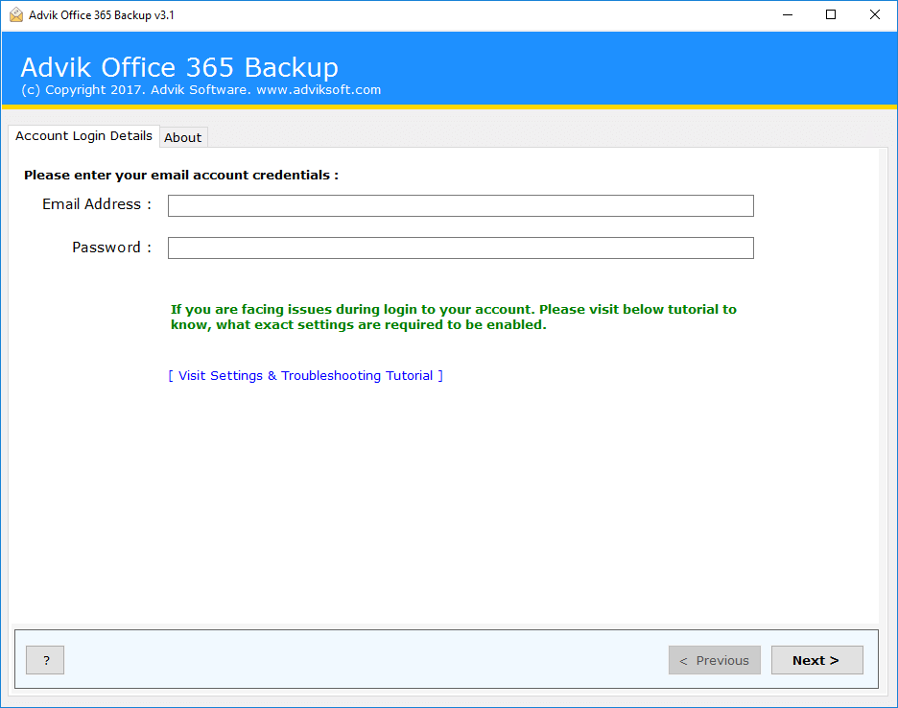Minimize the Advik Office 365 Backup window
898x708 pixels.
(x=787, y=14)
